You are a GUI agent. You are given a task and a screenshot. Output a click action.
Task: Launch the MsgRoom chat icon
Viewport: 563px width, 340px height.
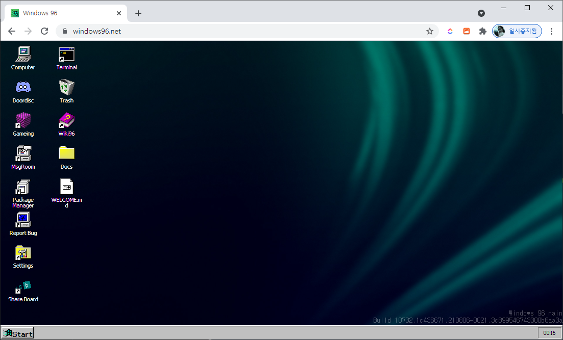23,157
